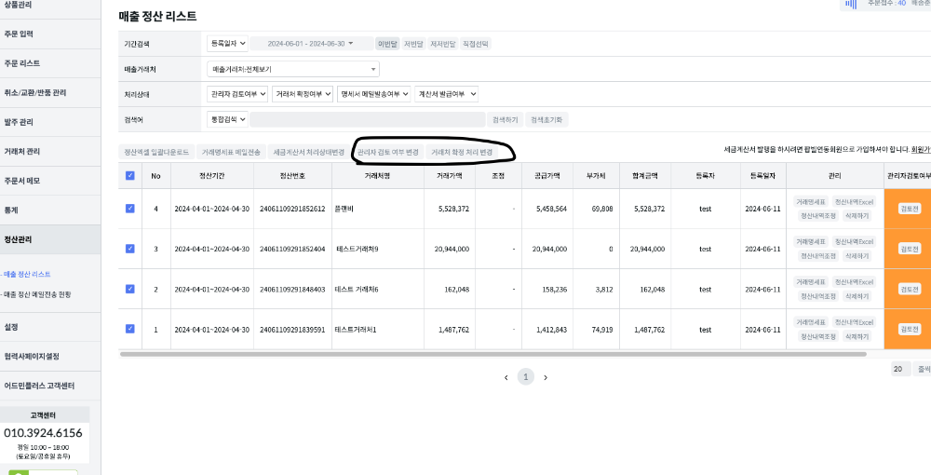
Task: Click 세금계산서 처리상태변경 button
Action: (x=309, y=152)
